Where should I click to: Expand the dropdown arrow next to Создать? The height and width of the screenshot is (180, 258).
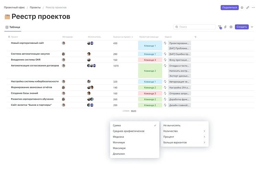pos(252,27)
